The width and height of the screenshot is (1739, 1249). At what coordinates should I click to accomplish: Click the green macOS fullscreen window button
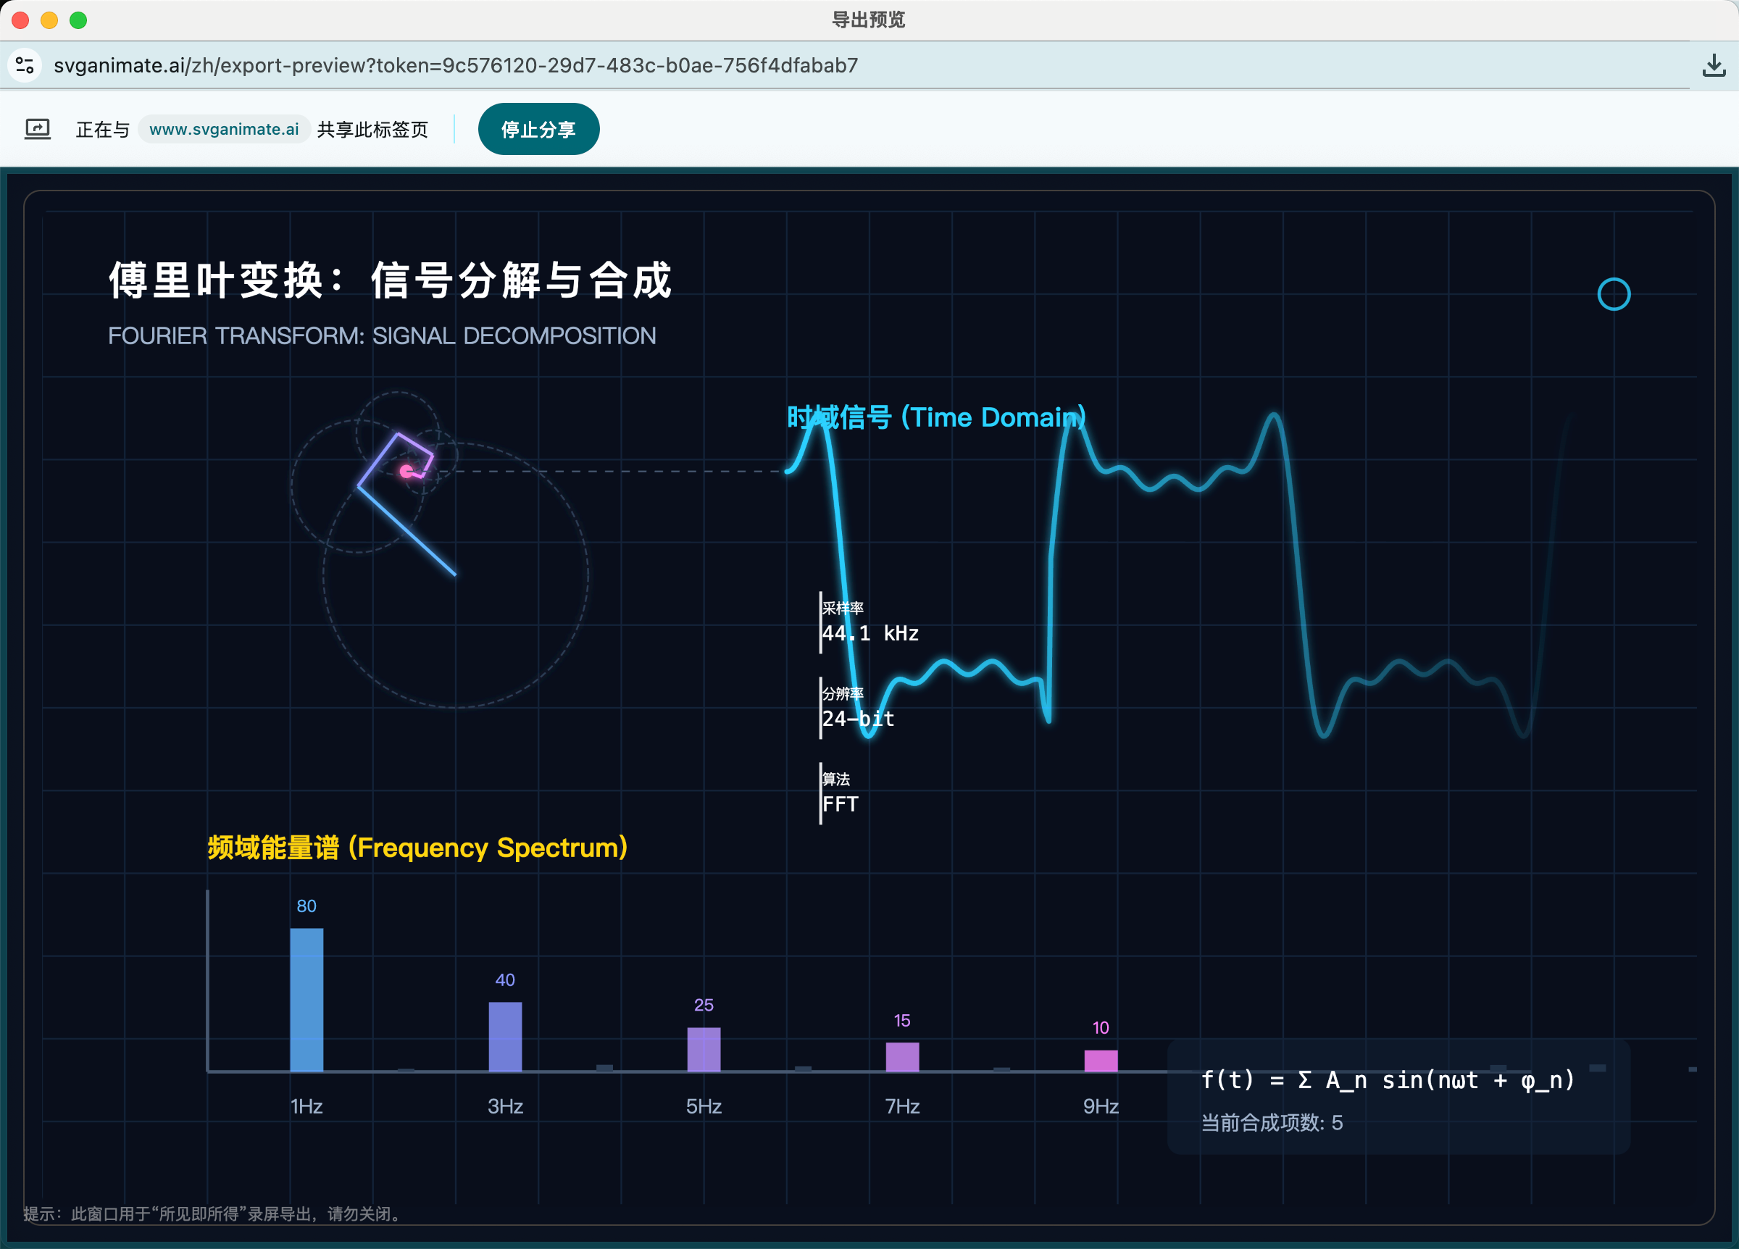(78, 20)
